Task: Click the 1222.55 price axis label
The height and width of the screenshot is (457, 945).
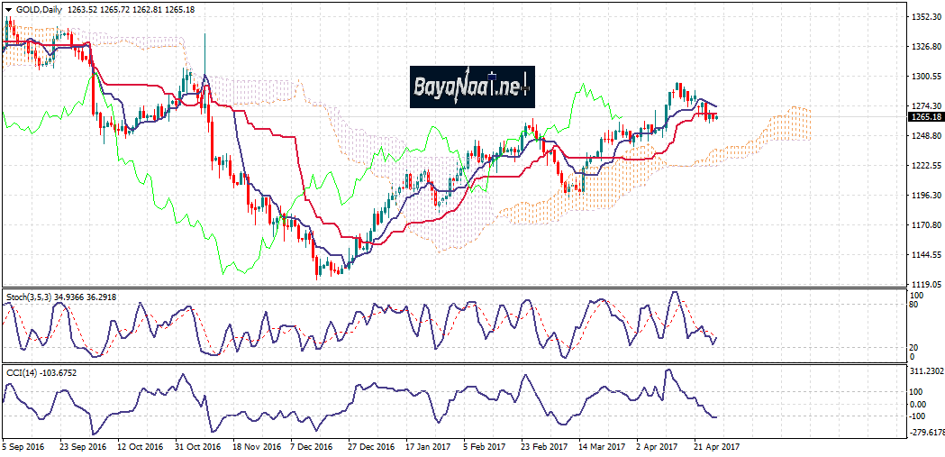Action: coord(926,166)
